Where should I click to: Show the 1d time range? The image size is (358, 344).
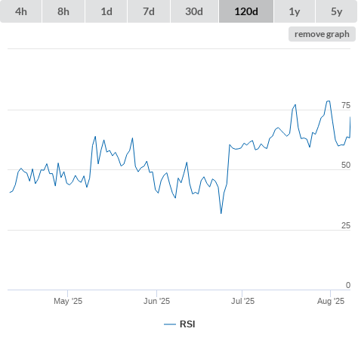click(106, 11)
